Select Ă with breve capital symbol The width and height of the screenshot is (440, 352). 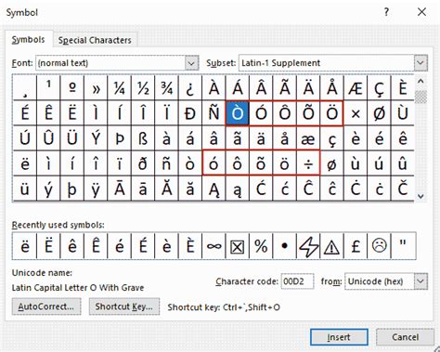click(x=166, y=189)
